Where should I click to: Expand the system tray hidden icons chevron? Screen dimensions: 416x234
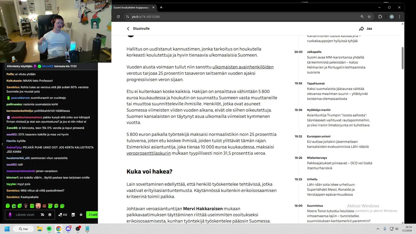pyautogui.click(x=378, y=229)
